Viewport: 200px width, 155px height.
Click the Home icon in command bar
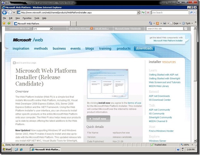(151, 23)
